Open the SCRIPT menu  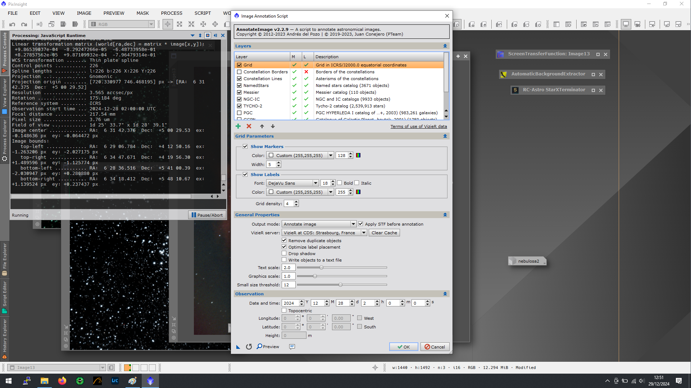pos(203,13)
